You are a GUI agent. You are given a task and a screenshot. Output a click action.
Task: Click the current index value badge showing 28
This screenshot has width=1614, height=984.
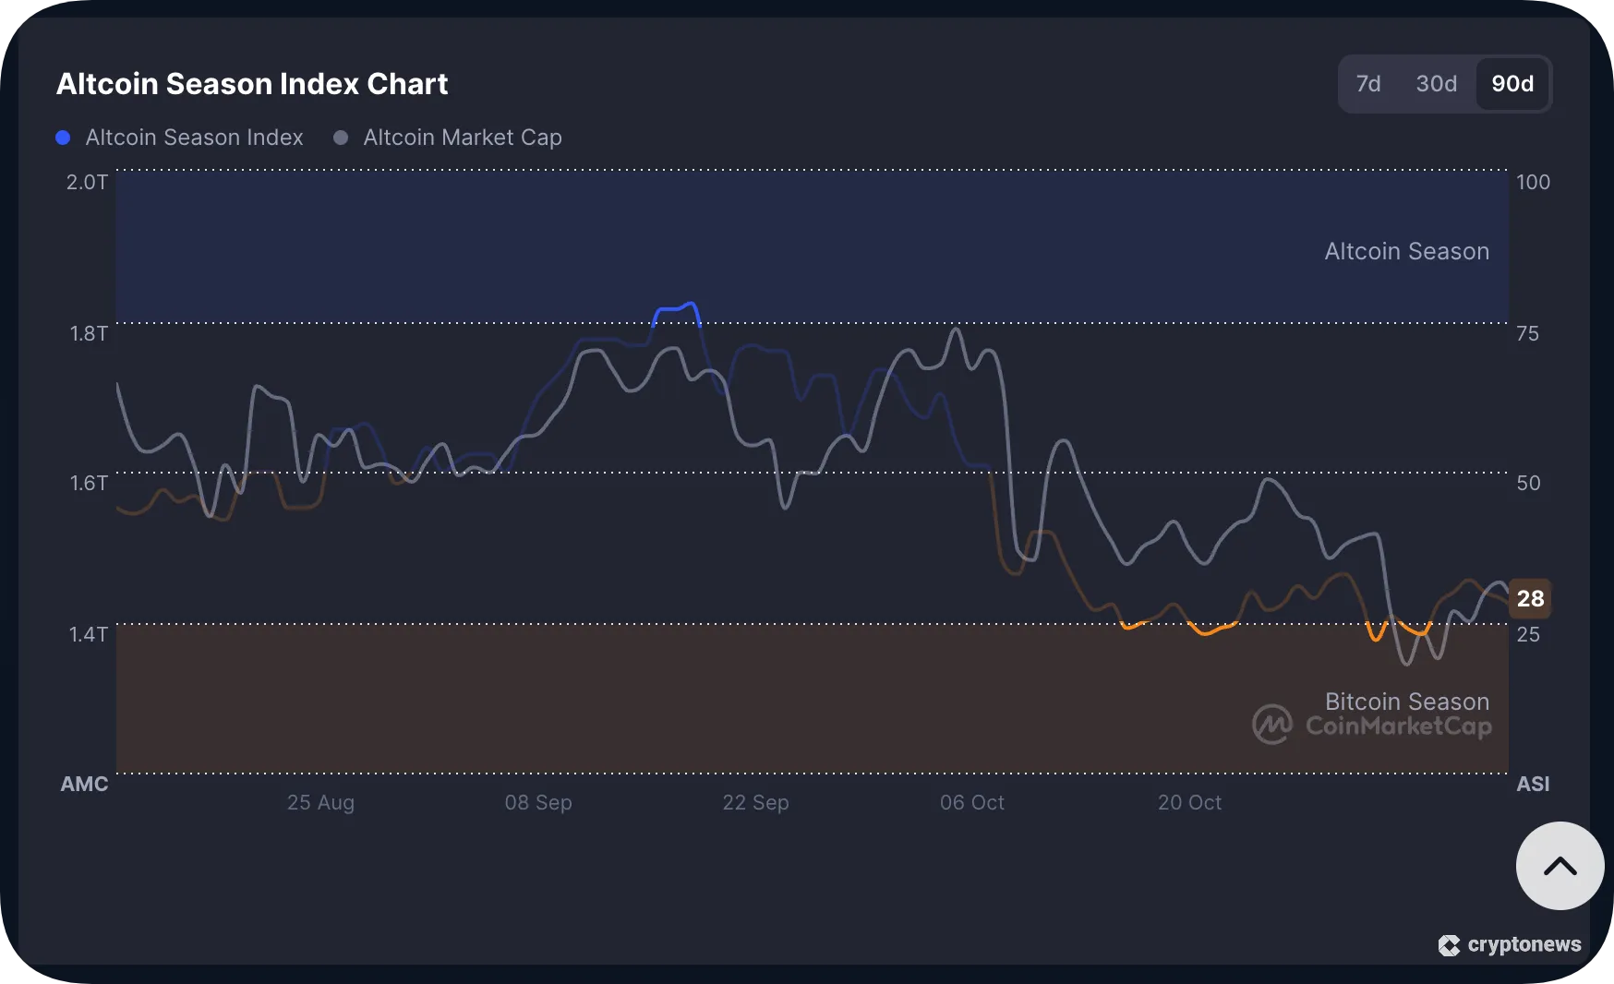[x=1530, y=598]
